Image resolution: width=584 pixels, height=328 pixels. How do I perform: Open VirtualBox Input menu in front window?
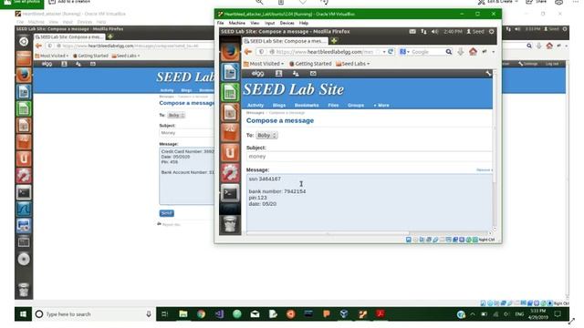[x=270, y=23]
